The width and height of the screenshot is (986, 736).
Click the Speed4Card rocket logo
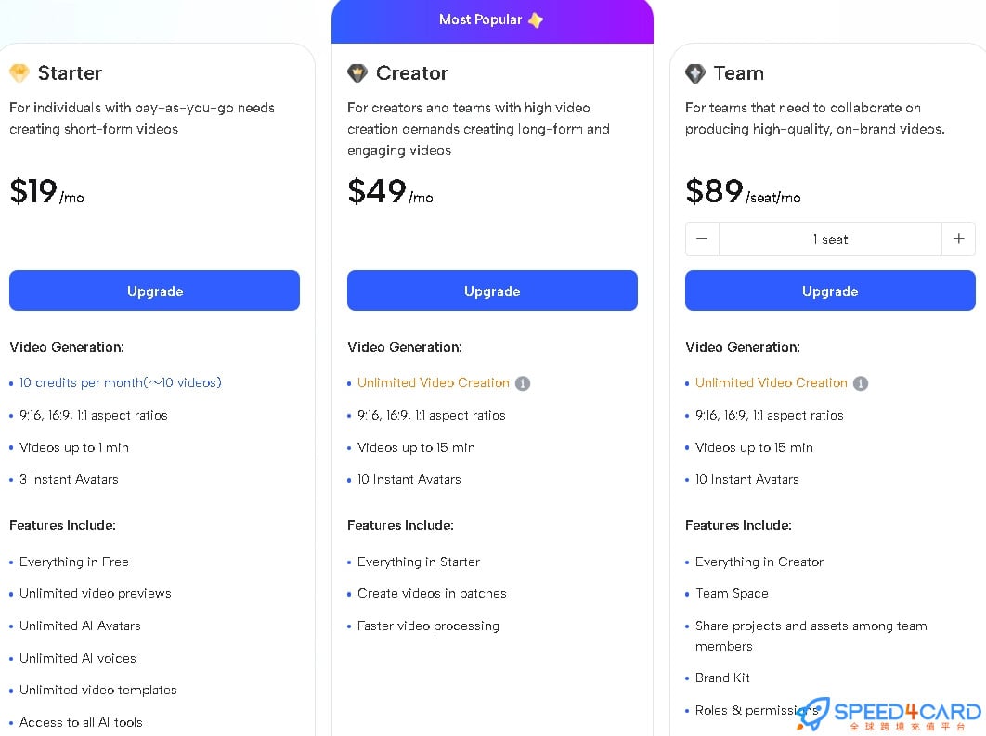coord(812,712)
